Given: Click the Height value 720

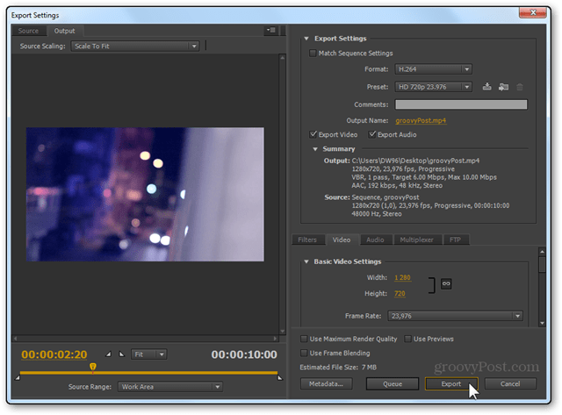Looking at the screenshot, I should [400, 294].
